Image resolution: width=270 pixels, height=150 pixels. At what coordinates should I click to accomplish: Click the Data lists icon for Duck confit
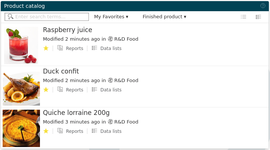(x=94, y=90)
